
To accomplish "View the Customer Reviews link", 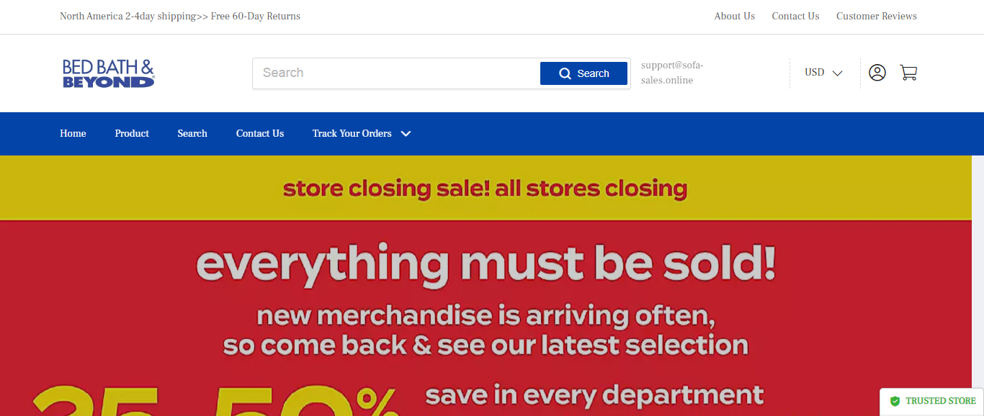I will click(x=876, y=17).
